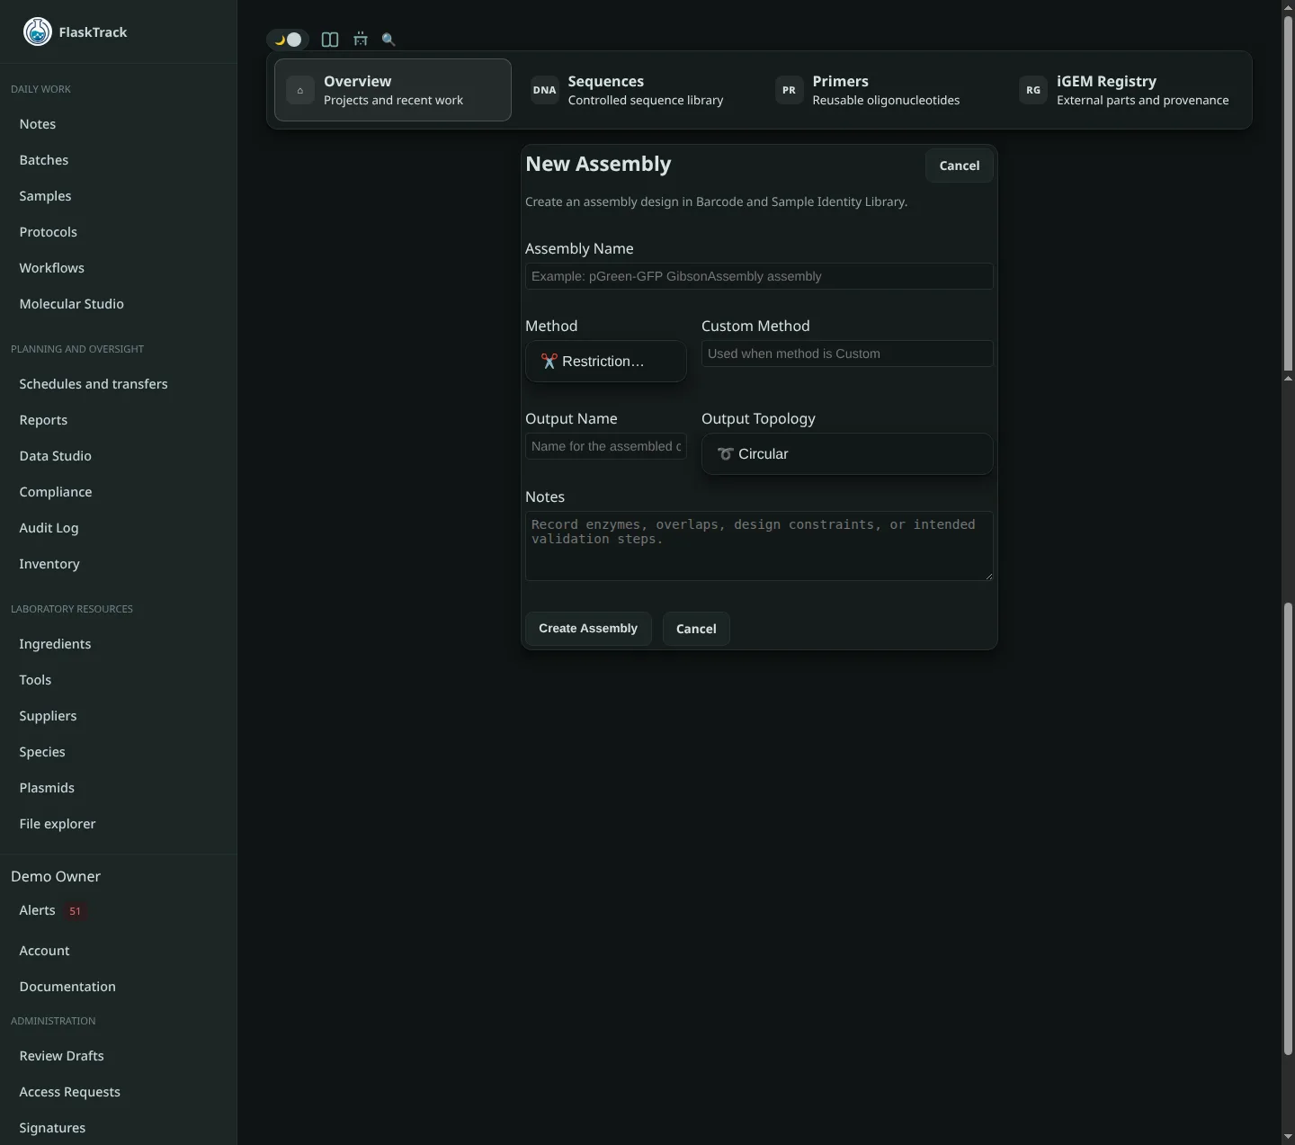
Task: Open Data Studio
Action: [56, 456]
